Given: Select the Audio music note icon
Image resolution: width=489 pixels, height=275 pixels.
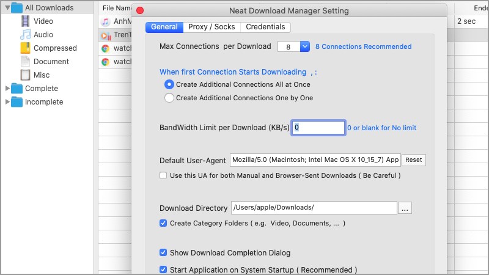Looking at the screenshot, I should pos(25,35).
